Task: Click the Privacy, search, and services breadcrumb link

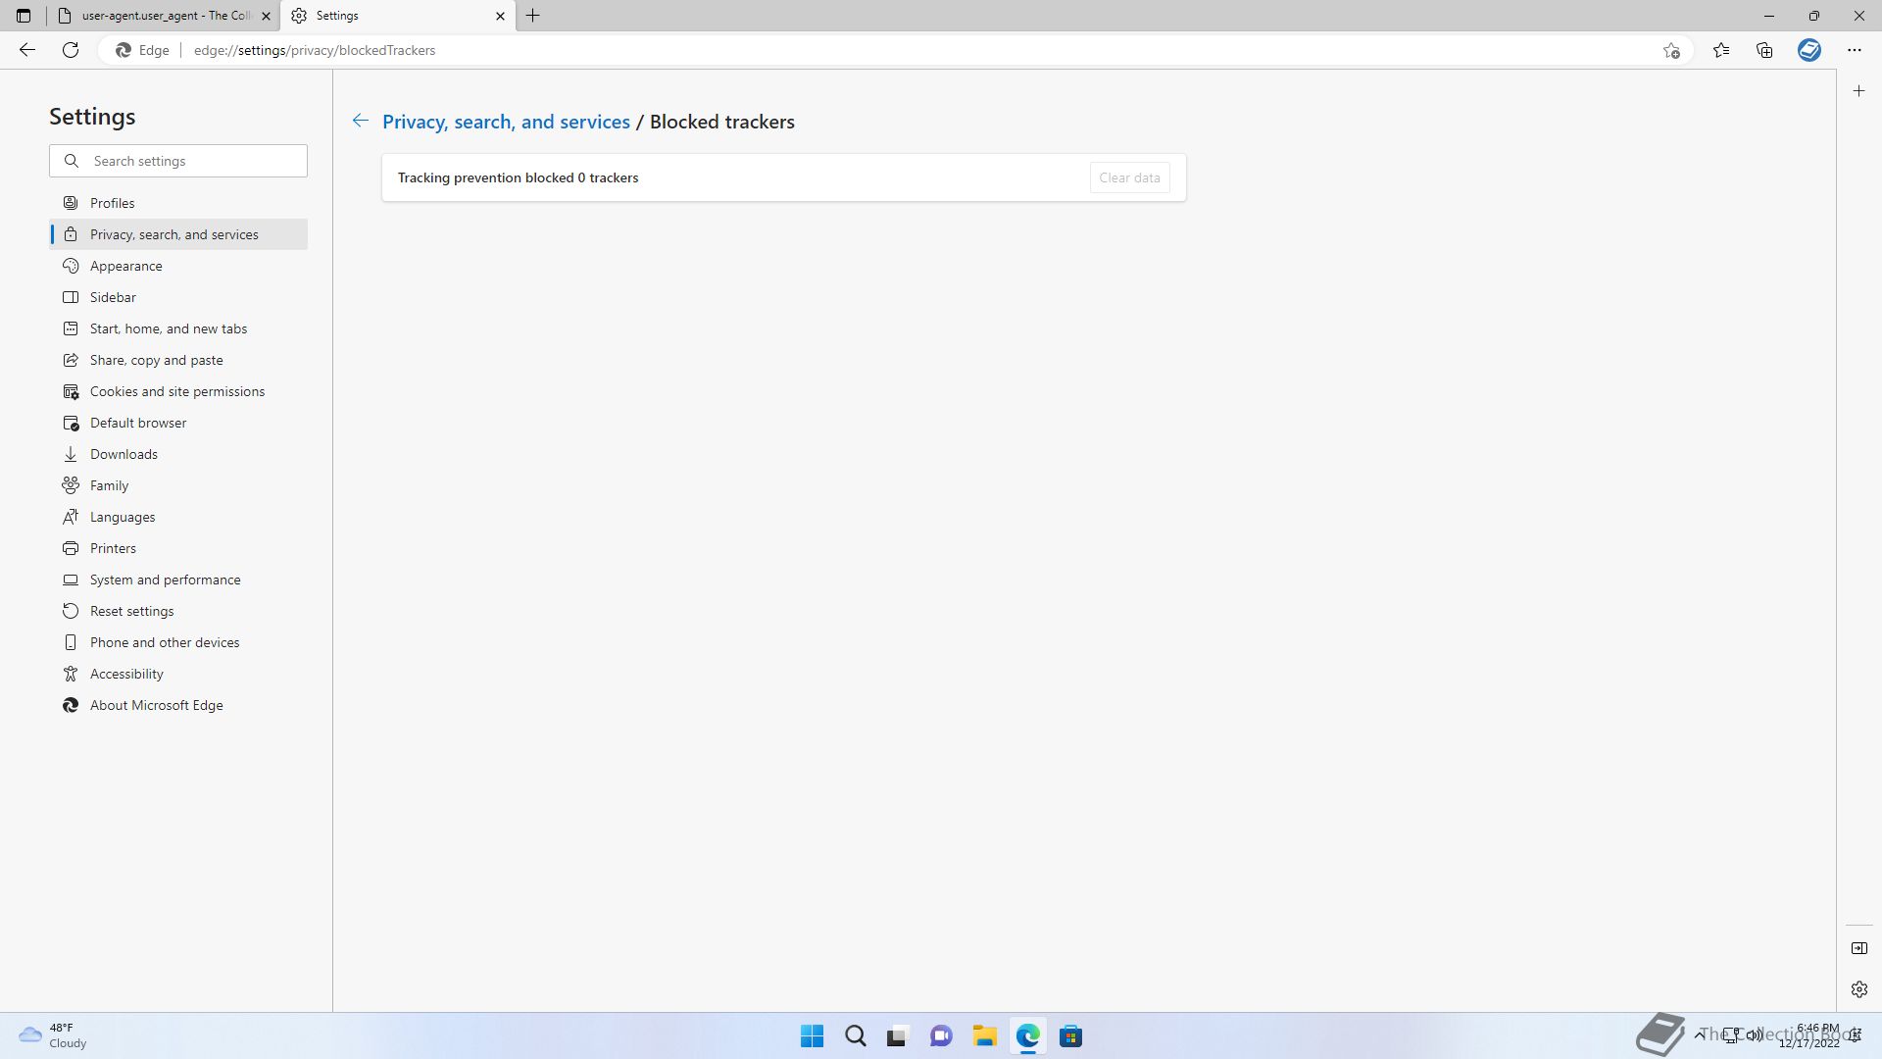Action: click(506, 122)
